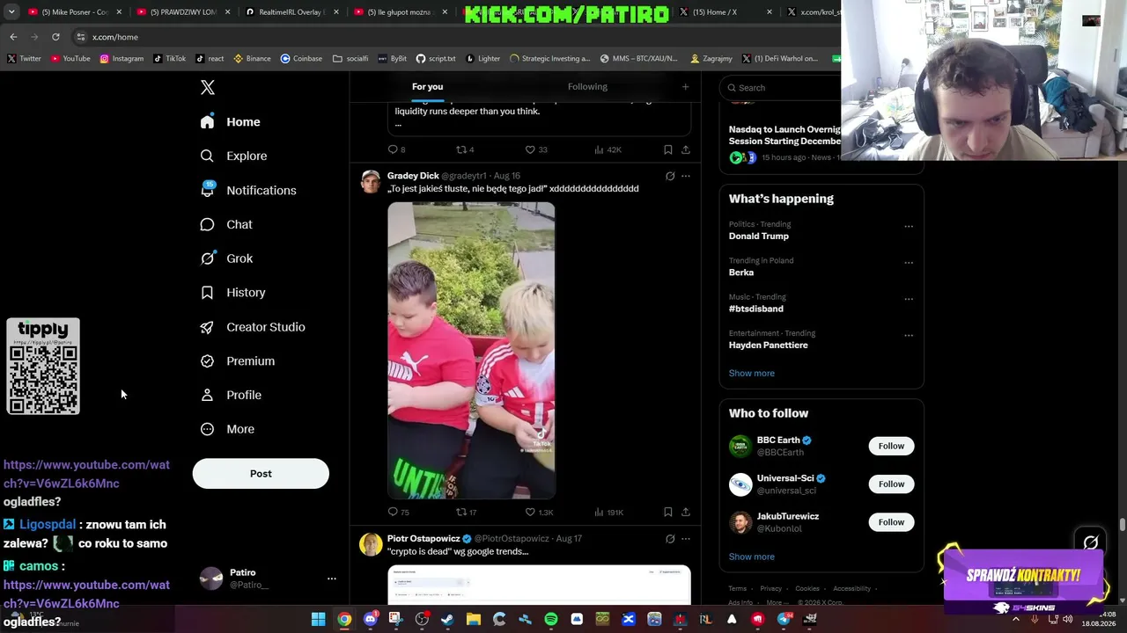Reply to Gradey Dick's post with 75 replies

(x=399, y=512)
